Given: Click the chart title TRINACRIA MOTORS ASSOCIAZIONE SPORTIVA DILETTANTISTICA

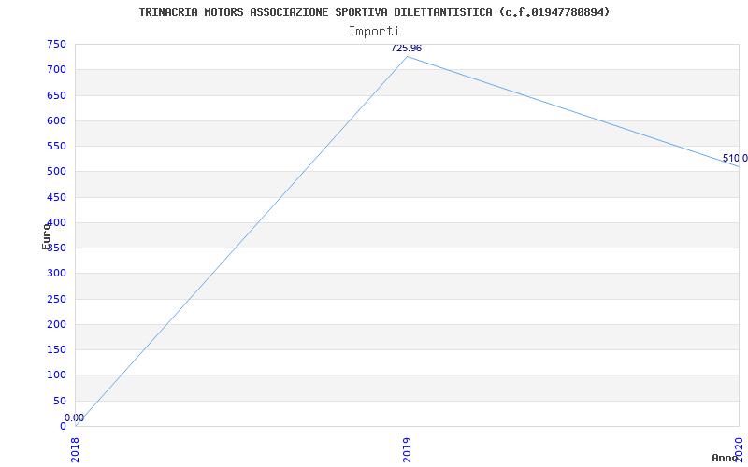Looking at the screenshot, I should click(x=374, y=12).
